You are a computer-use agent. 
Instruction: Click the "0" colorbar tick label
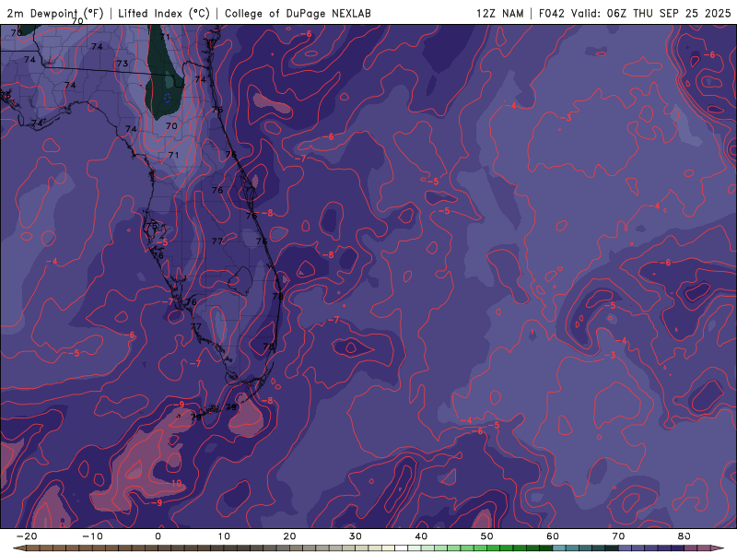point(158,536)
